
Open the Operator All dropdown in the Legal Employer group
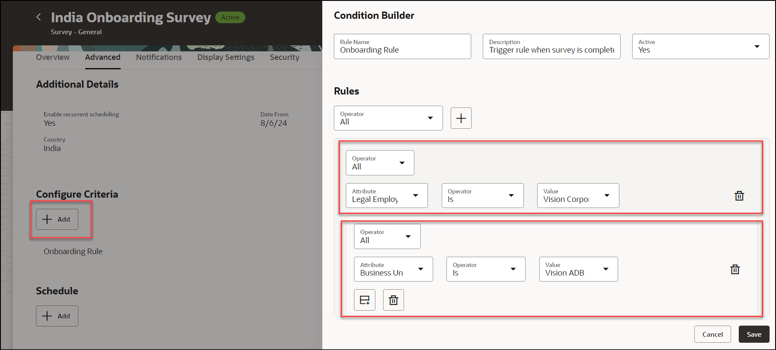point(380,163)
